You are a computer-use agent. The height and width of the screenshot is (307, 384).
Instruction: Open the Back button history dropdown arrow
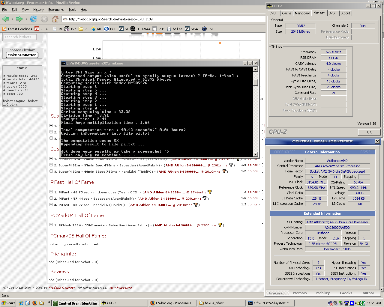(12, 19)
